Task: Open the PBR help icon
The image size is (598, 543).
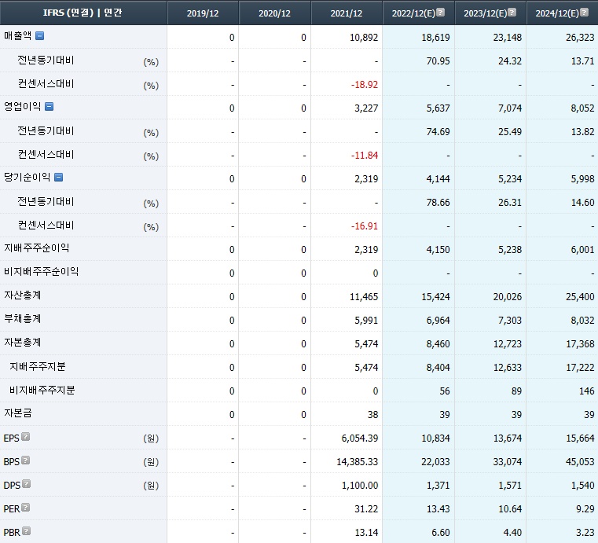Action: click(x=26, y=530)
